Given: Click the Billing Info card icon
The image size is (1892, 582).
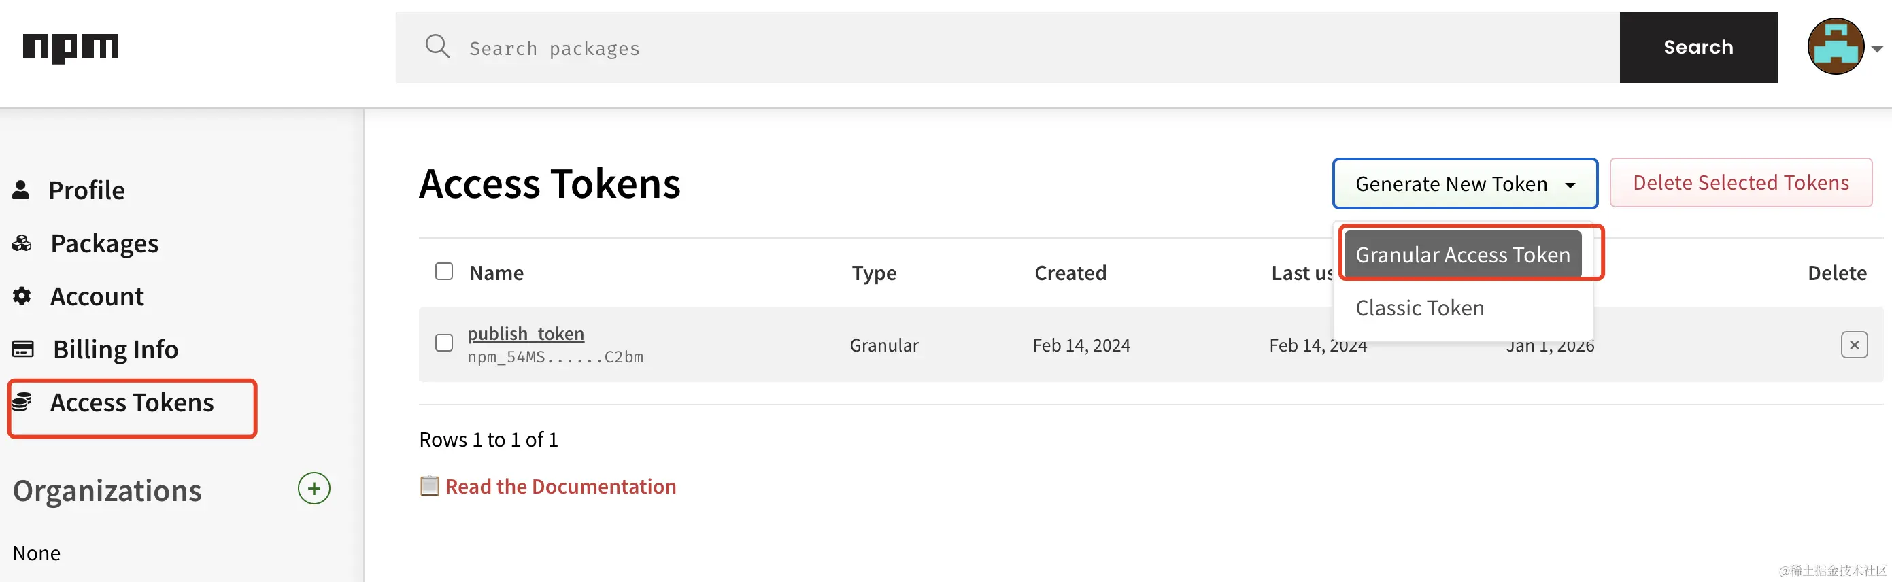Looking at the screenshot, I should click(22, 349).
